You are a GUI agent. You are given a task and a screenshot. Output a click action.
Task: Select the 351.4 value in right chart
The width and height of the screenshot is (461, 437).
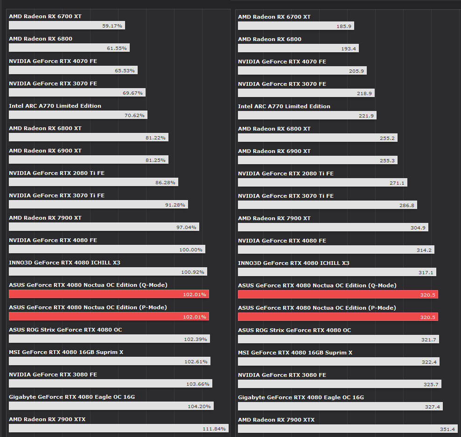point(447,429)
